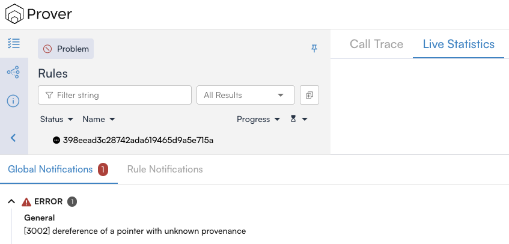509x244 pixels.
Task: Open the info sidebar icon
Action: click(13, 101)
